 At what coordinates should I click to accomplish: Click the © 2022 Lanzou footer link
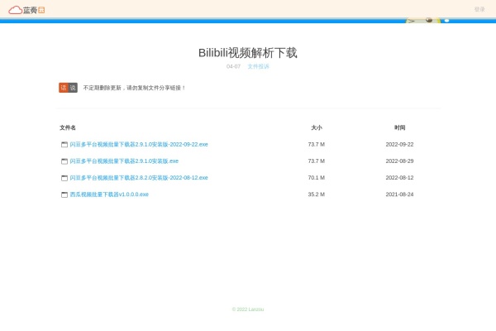coord(247,309)
